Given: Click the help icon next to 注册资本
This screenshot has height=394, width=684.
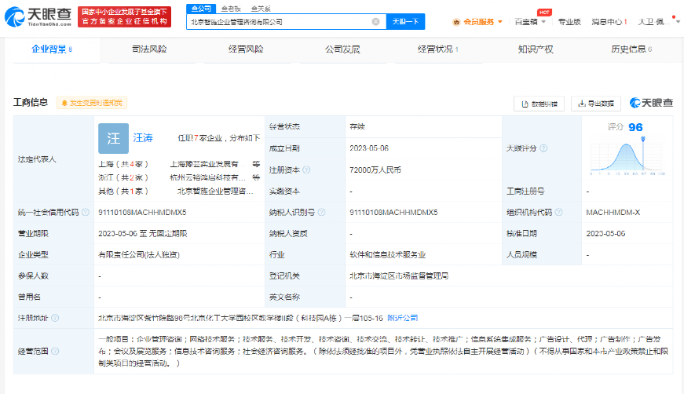Looking at the screenshot, I should click(x=307, y=170).
